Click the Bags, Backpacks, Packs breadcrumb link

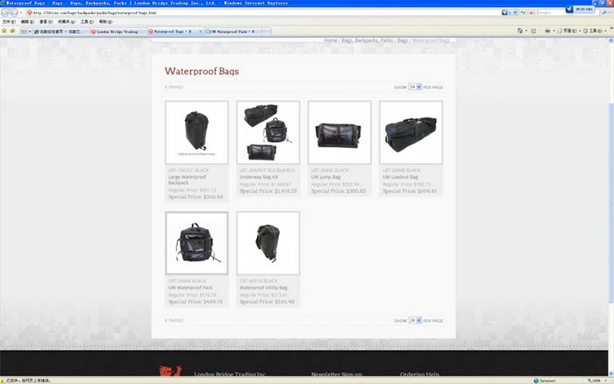point(367,40)
